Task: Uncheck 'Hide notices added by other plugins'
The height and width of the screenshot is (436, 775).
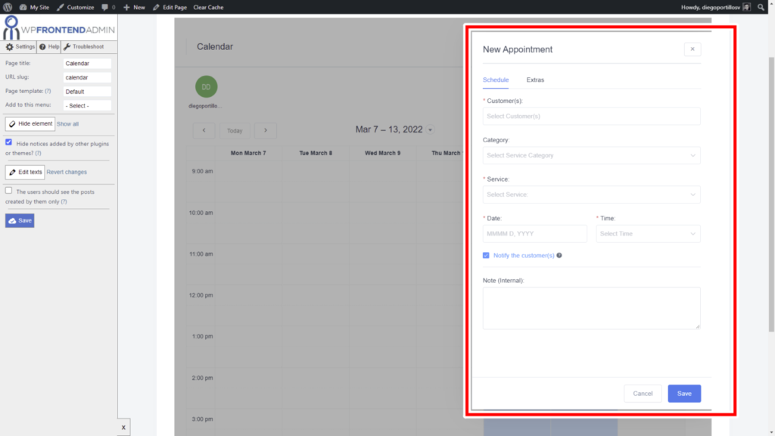Action: 7,143
